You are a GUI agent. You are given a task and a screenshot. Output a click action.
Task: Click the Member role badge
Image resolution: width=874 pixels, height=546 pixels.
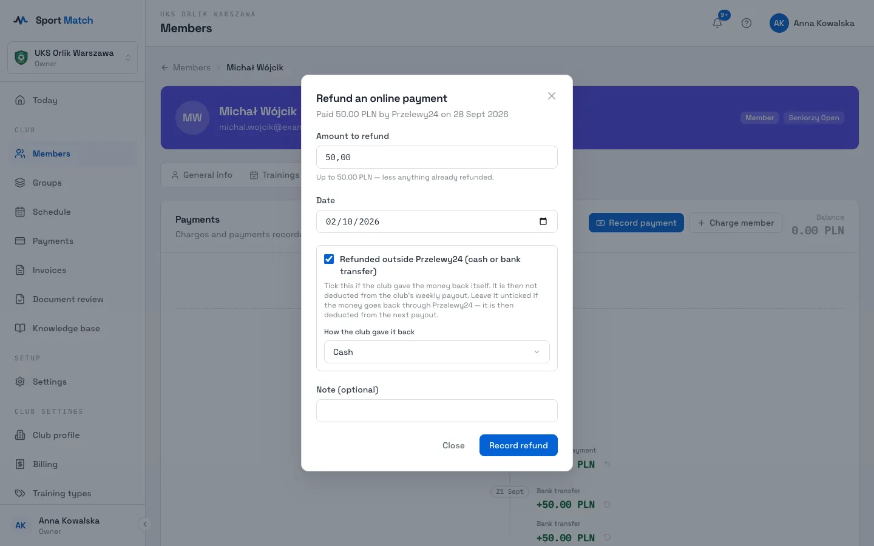760,118
